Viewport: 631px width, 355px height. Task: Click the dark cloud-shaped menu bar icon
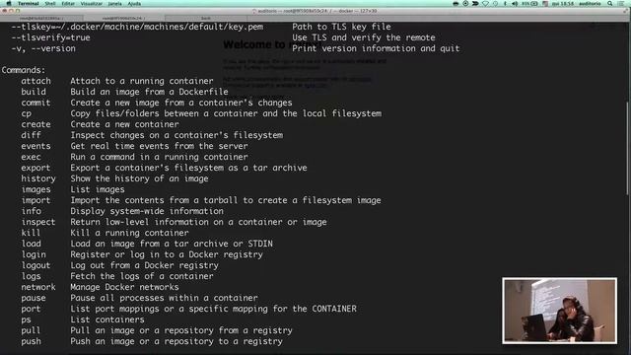(x=456, y=4)
